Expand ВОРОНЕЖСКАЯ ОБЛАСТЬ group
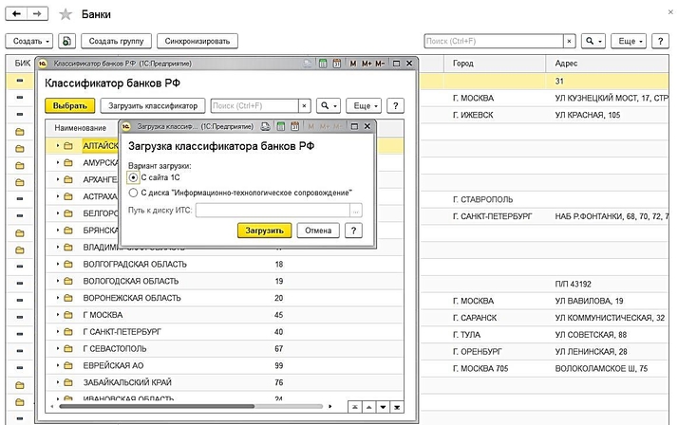This screenshot has height=425, width=678. [x=58, y=298]
